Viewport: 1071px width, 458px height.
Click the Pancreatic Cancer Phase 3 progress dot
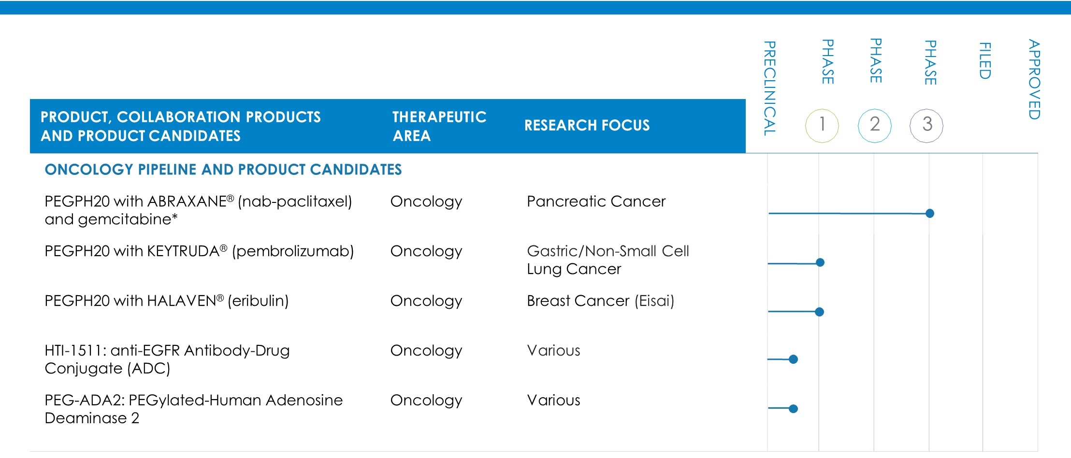[929, 214]
